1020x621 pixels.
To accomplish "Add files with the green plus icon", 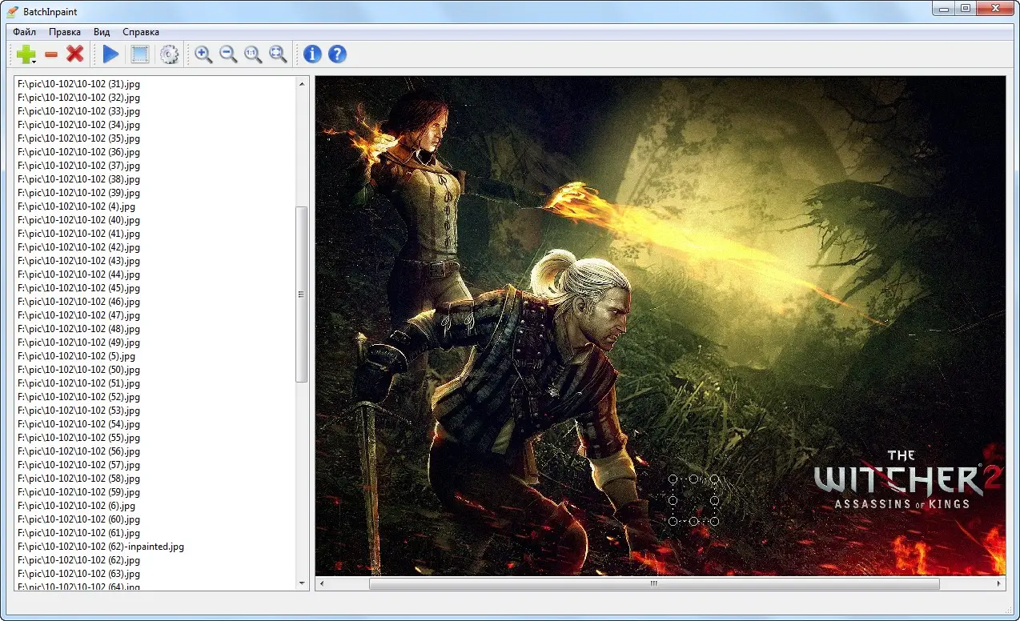I will [25, 54].
